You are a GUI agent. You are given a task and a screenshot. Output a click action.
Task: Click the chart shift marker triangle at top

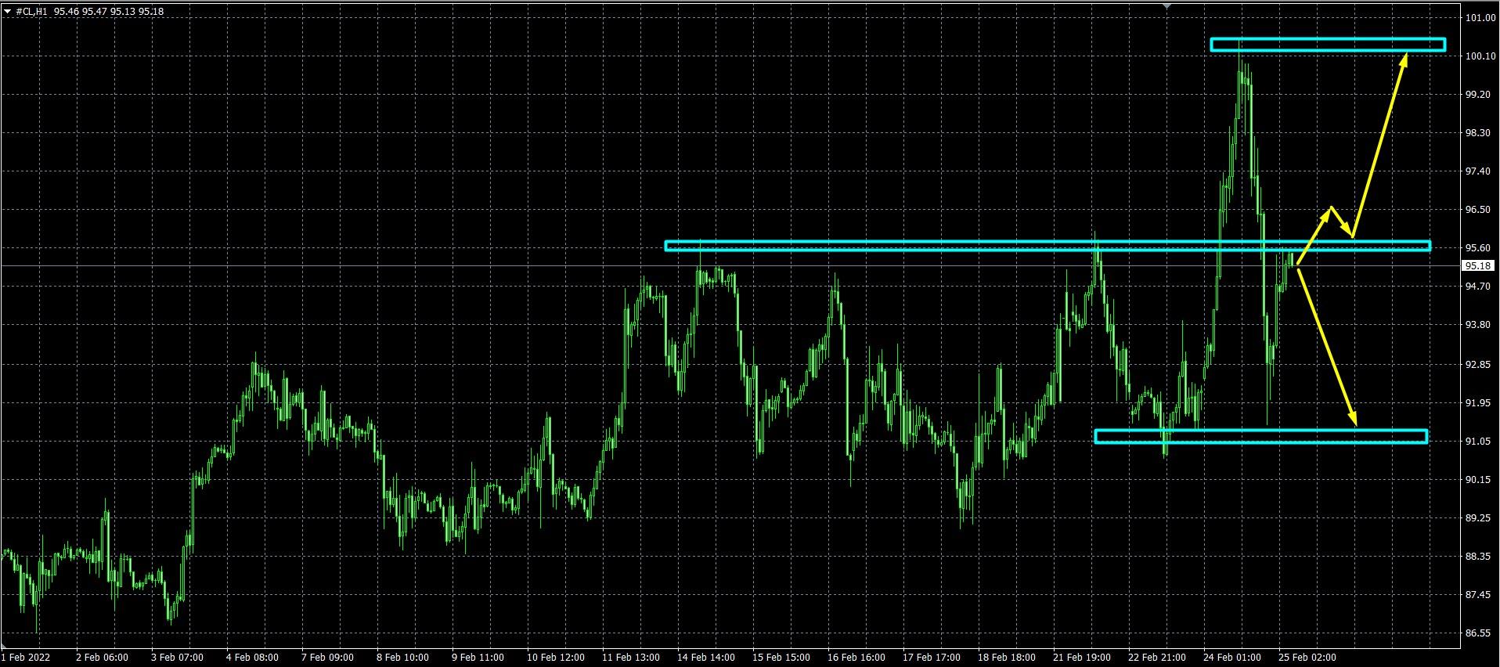pyautogui.click(x=1167, y=6)
